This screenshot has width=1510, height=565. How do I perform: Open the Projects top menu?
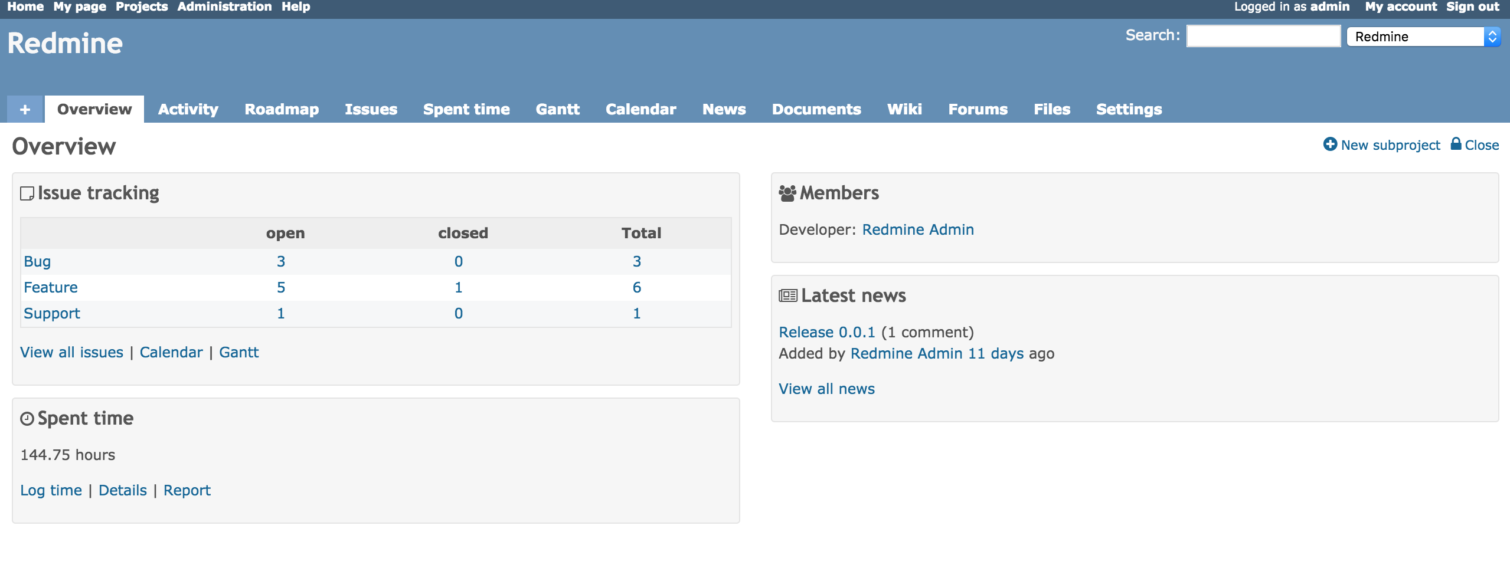coord(142,7)
